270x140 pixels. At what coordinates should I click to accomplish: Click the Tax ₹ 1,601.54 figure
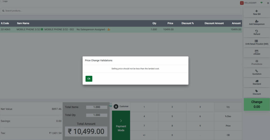(55, 133)
